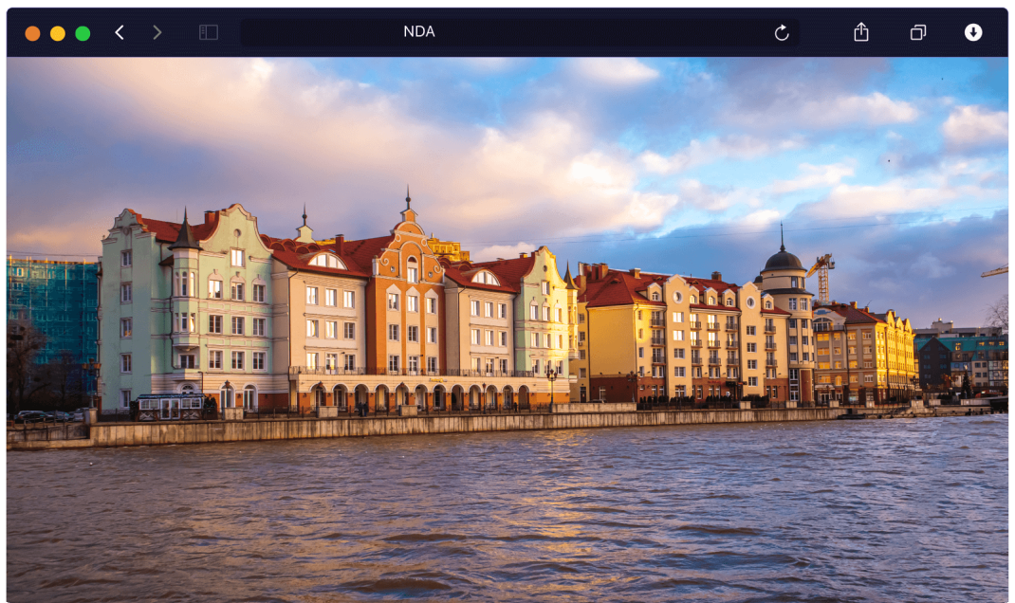Click the NDA address bar
The height and width of the screenshot is (603, 1015).
point(519,32)
